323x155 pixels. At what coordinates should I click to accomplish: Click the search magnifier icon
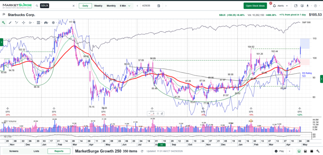coord(37,6)
